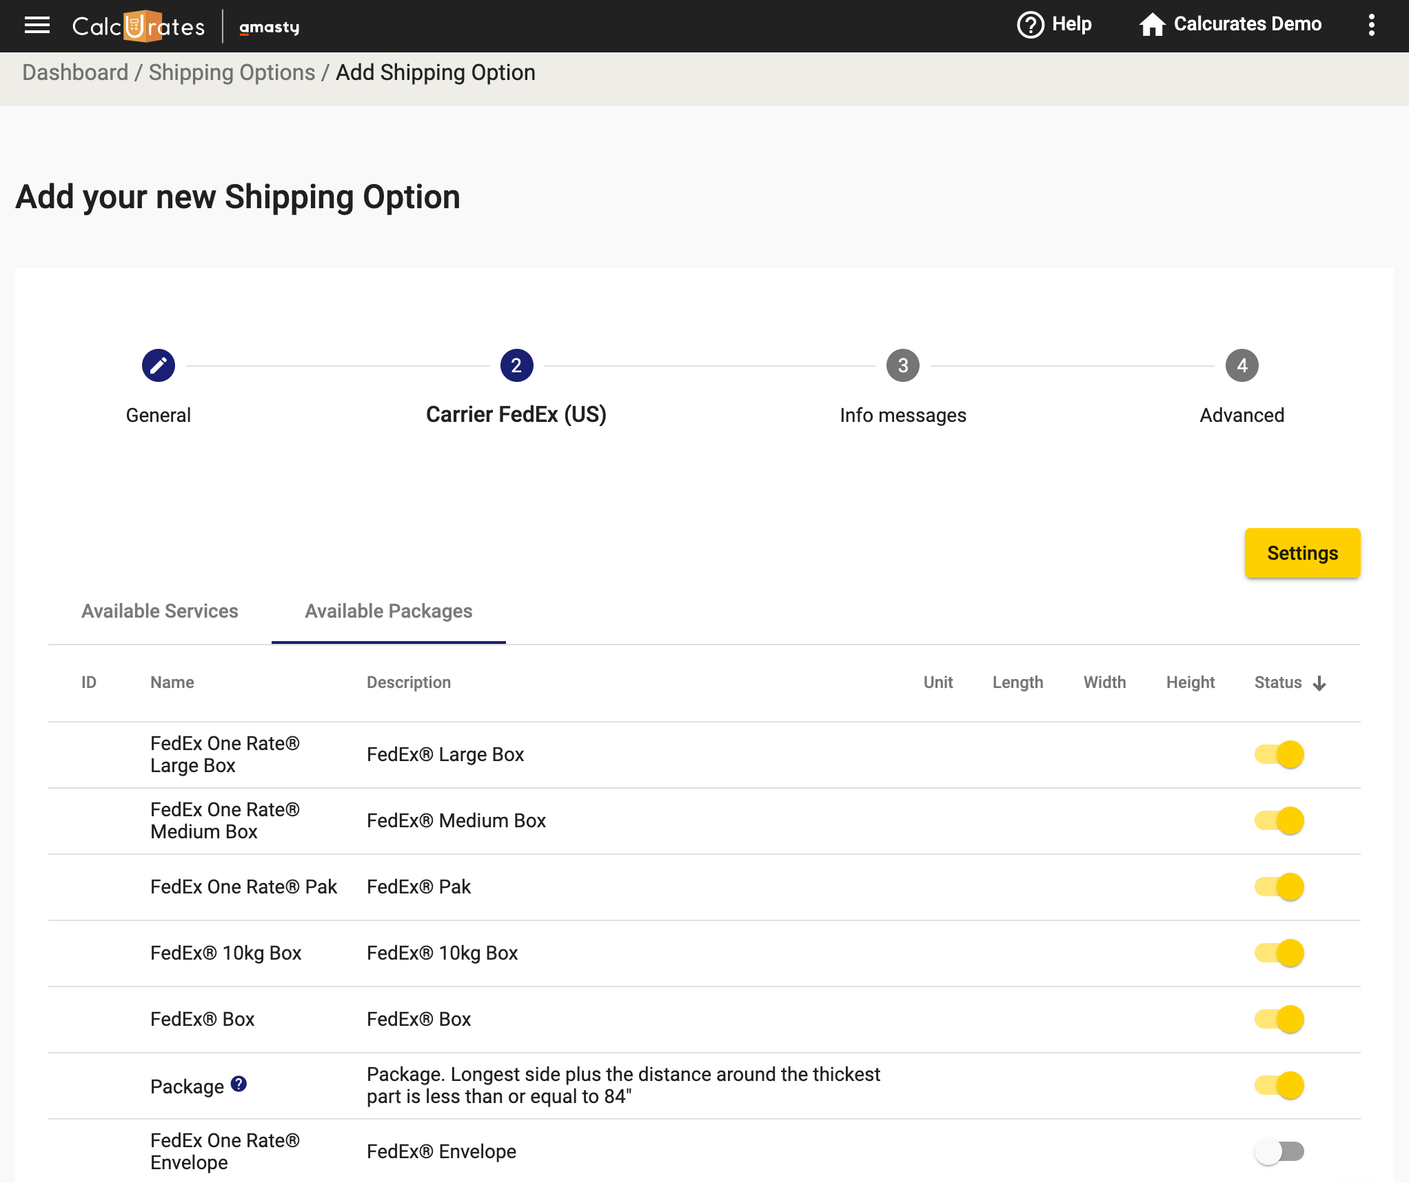1409x1183 pixels.
Task: Jump to step 3 Info messages circle
Action: pyautogui.click(x=903, y=365)
